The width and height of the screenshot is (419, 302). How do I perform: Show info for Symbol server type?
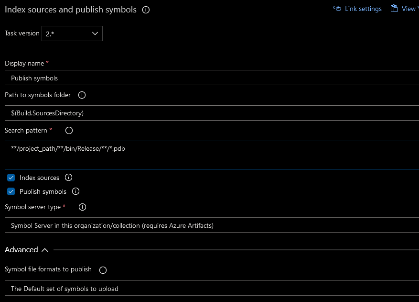(x=82, y=207)
